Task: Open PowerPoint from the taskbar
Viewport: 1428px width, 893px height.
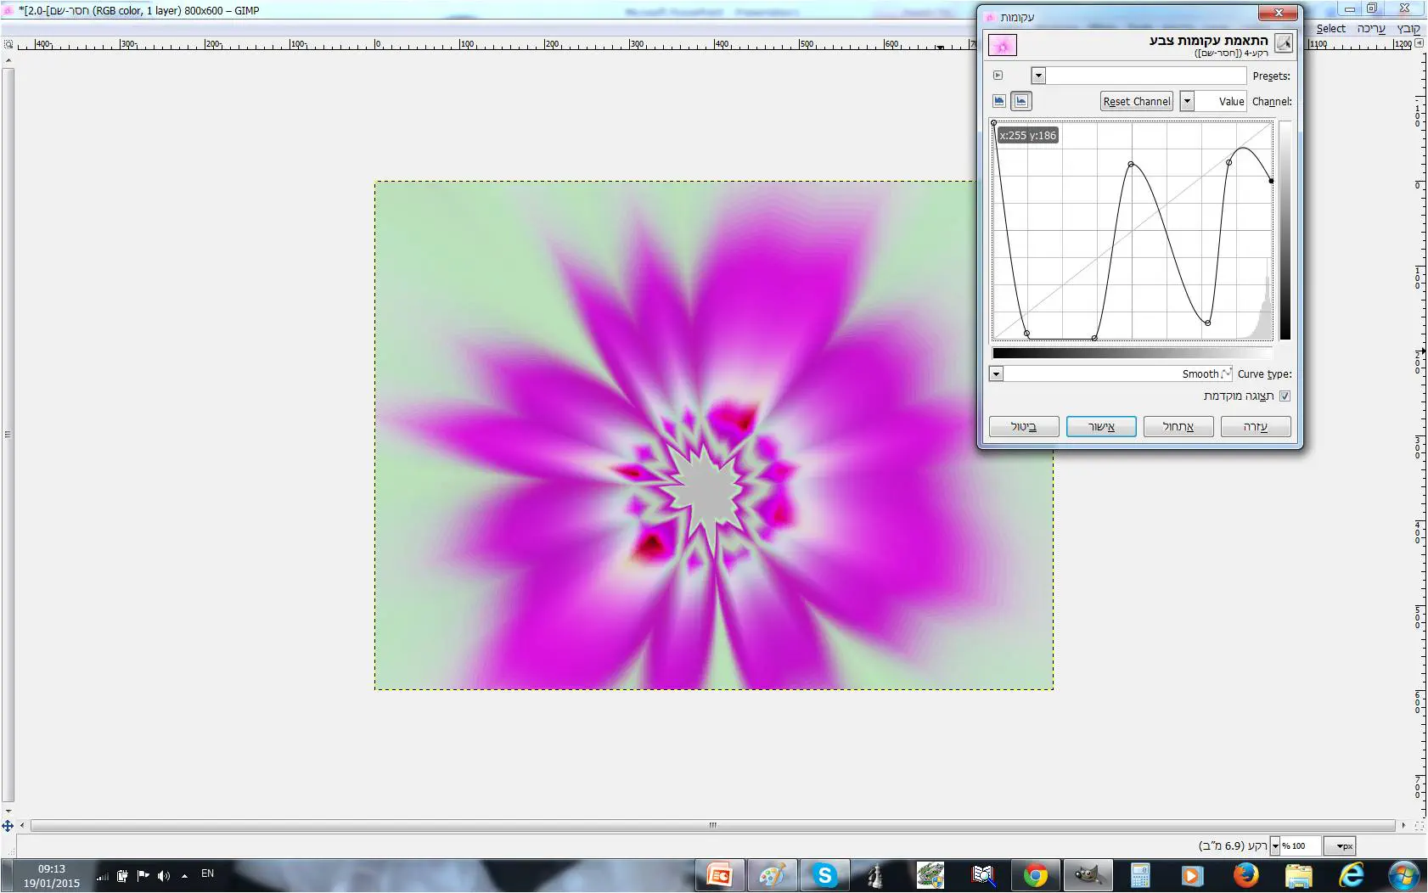Action: tap(719, 875)
